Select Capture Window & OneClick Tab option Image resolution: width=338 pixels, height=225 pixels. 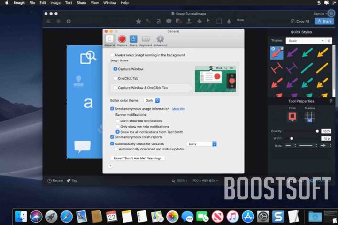(x=115, y=88)
